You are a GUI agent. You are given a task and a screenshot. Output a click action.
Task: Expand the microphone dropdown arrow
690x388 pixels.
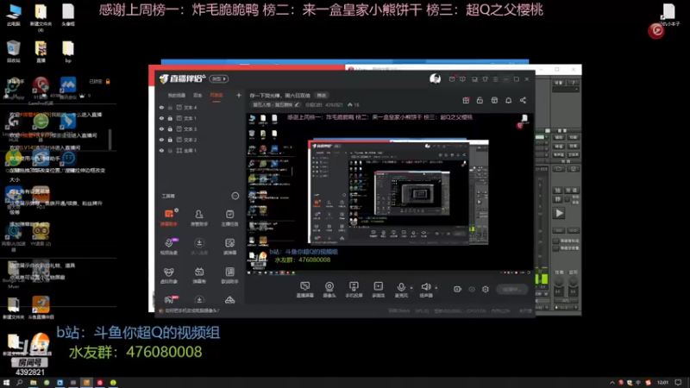tap(411, 288)
